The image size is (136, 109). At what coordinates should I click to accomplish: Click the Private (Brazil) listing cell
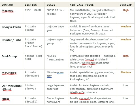click(34, 100)
